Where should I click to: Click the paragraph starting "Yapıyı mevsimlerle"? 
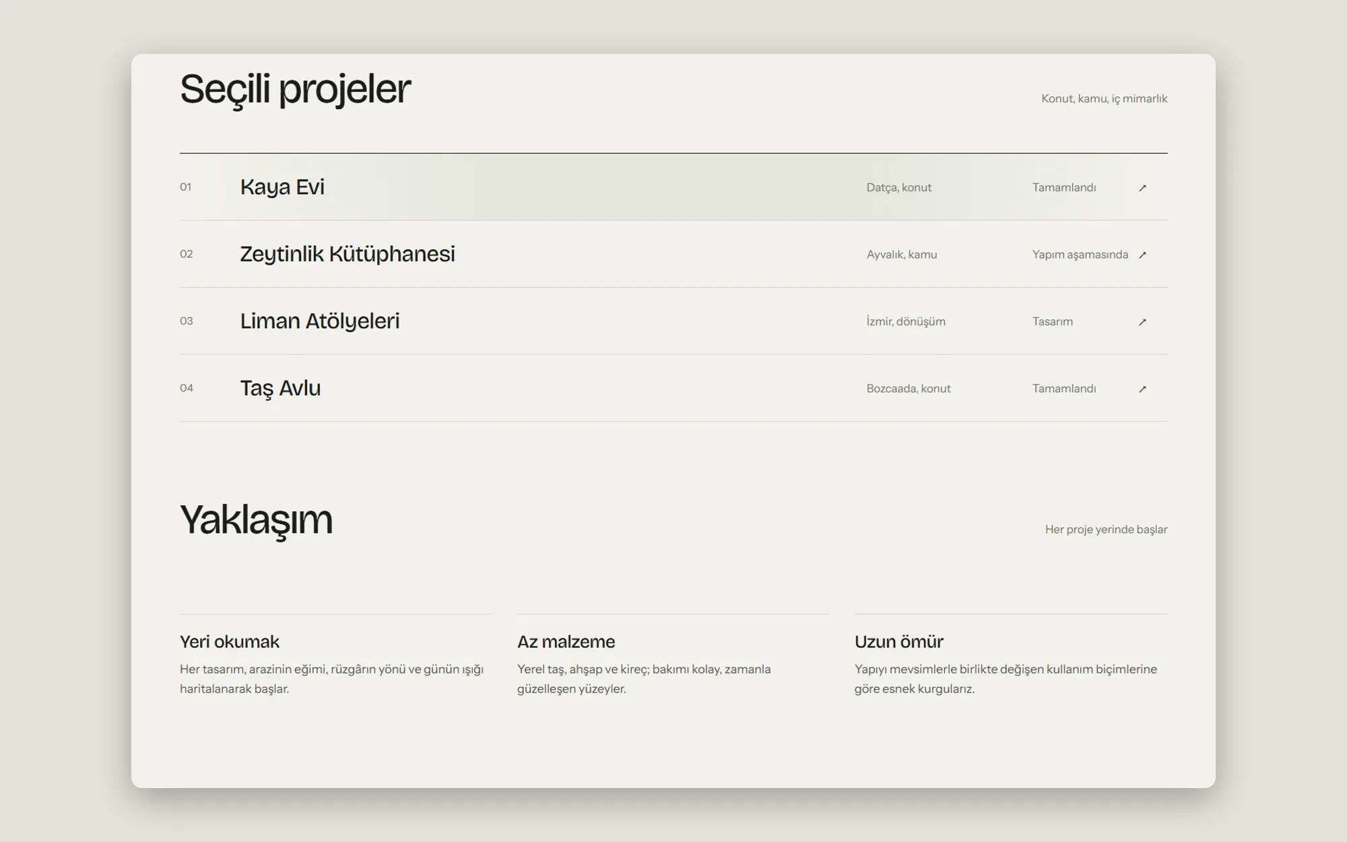(1006, 679)
